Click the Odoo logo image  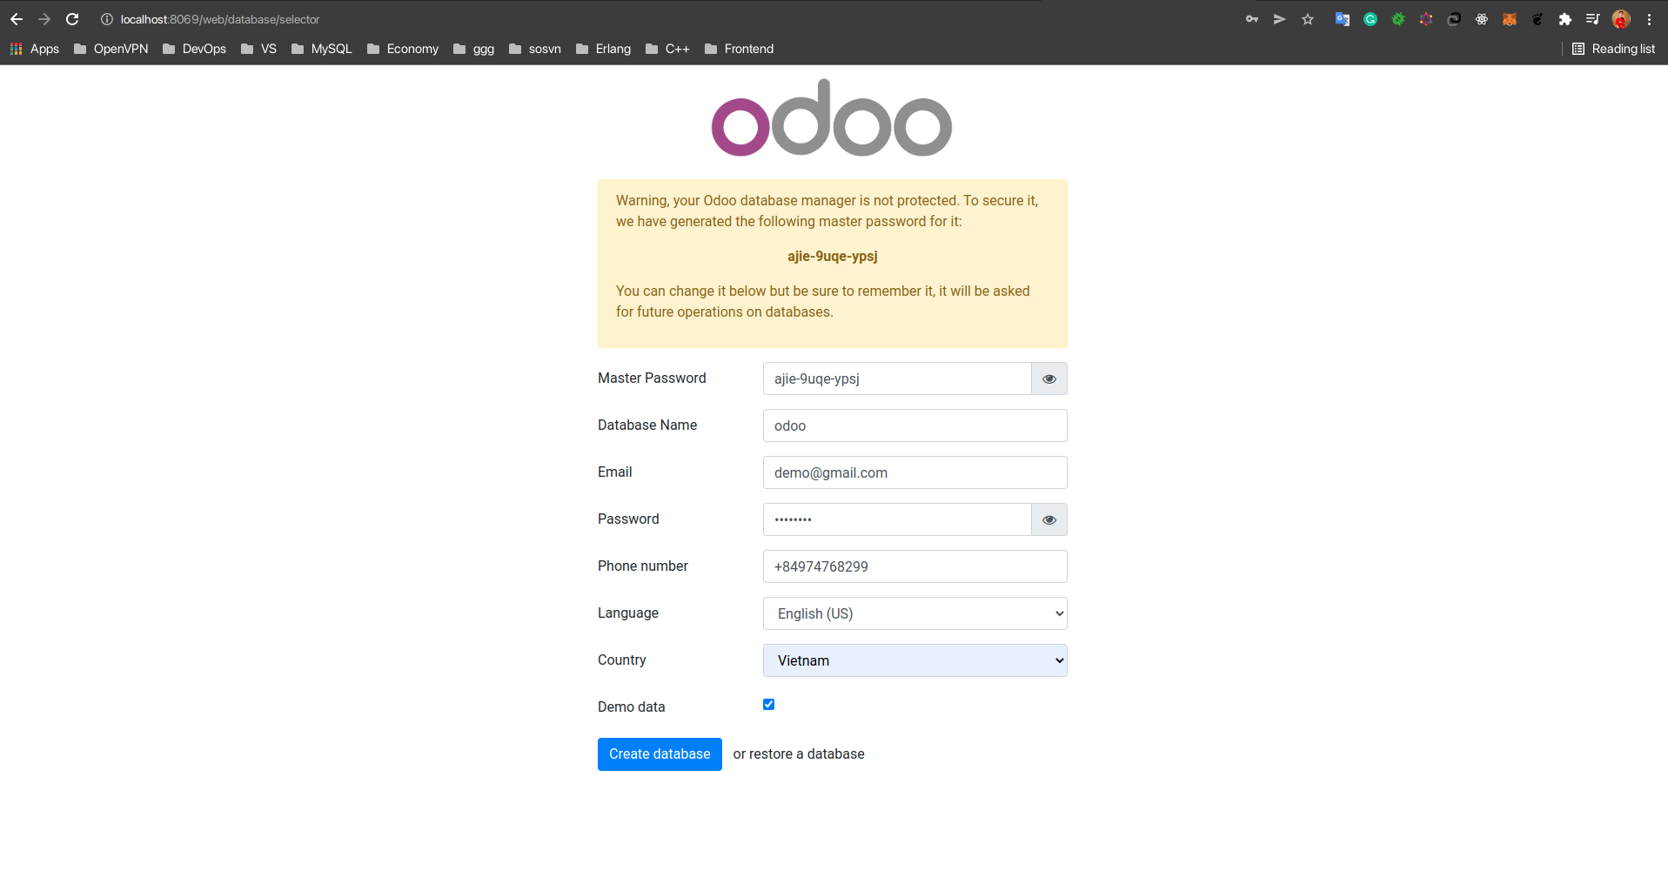coord(832,117)
